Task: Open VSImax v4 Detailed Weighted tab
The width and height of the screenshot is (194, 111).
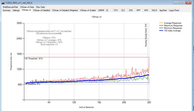Action: click(65, 10)
